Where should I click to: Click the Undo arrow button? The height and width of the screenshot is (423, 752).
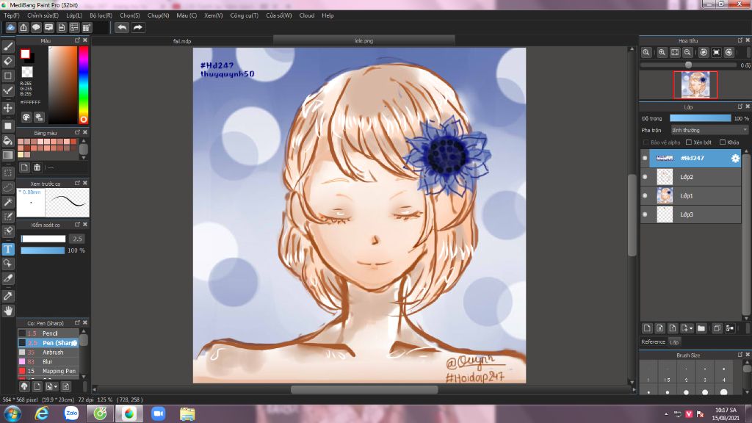122,27
